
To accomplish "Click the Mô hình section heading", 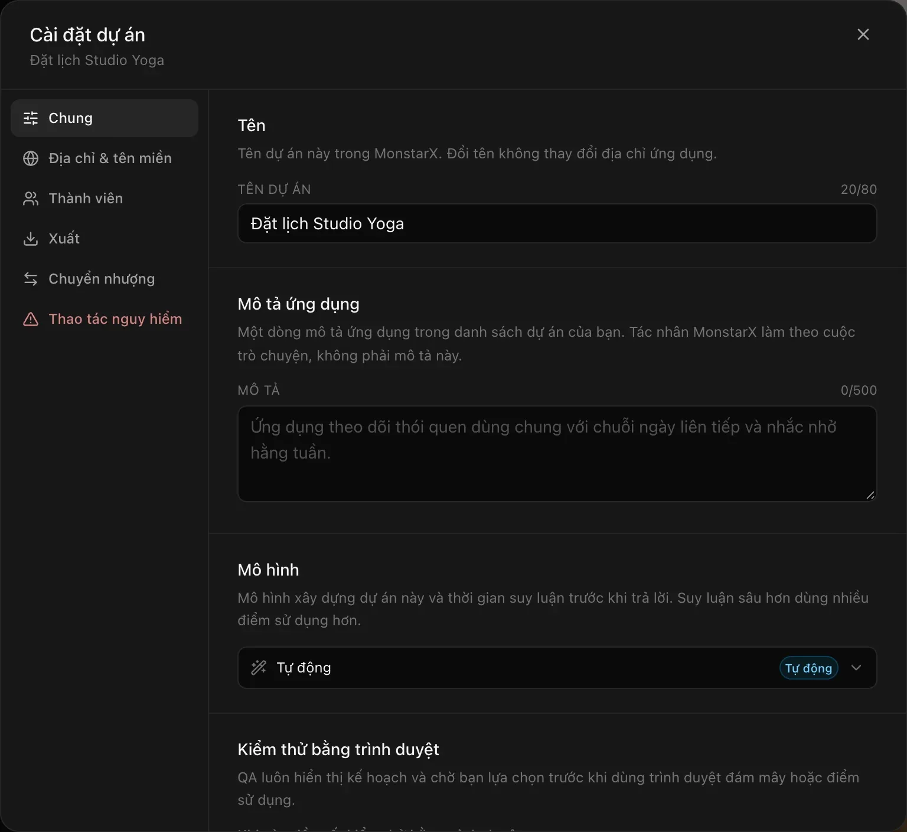I will coord(268,570).
